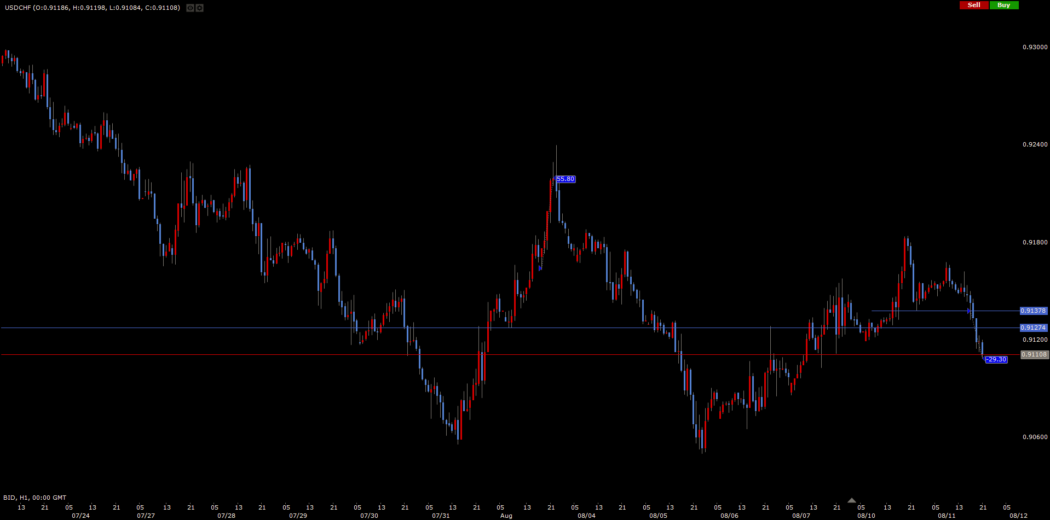Select the 0.91274 price level tag

[x=1032, y=328]
